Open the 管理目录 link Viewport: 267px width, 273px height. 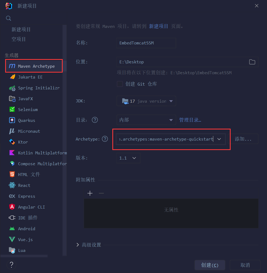190,120
